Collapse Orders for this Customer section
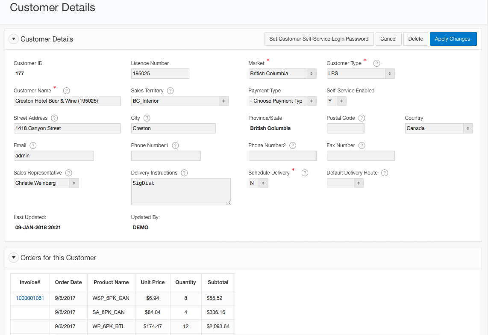The image size is (488, 335). pos(14,258)
